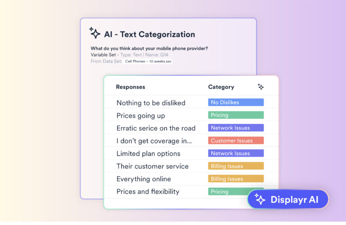Open the I don't get coverage in... response
This screenshot has width=346, height=225.
154,141
